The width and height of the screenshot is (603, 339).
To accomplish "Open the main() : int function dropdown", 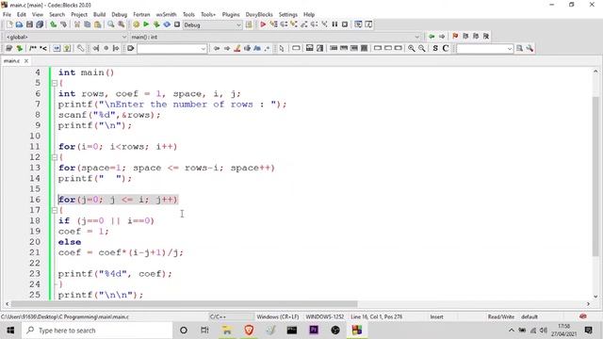I will [x=275, y=37].
